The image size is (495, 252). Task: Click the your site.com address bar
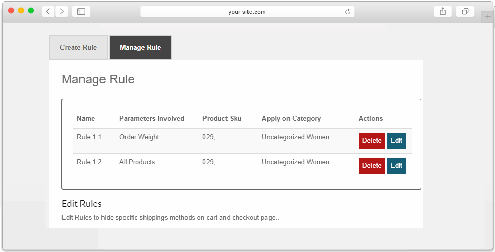[247, 12]
